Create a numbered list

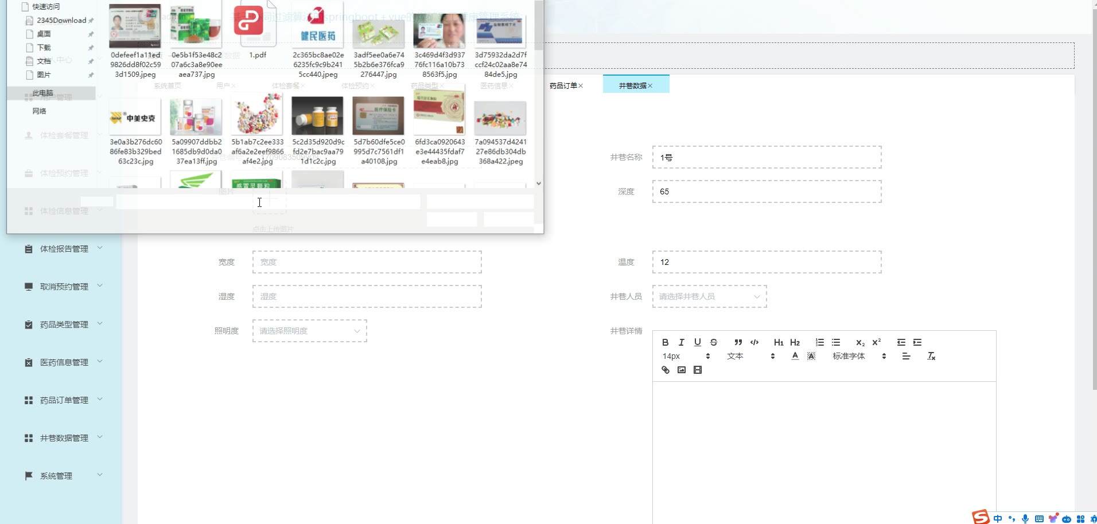tap(820, 342)
